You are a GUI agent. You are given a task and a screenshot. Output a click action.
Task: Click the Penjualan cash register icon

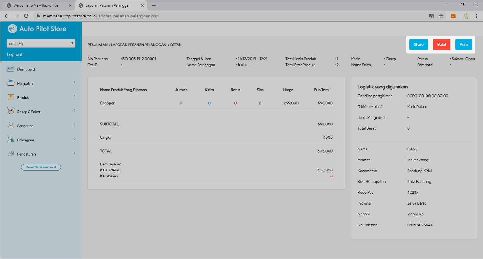pyautogui.click(x=11, y=83)
